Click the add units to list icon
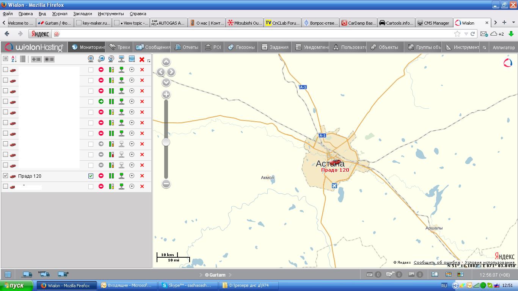518x291 pixels. 36,59
